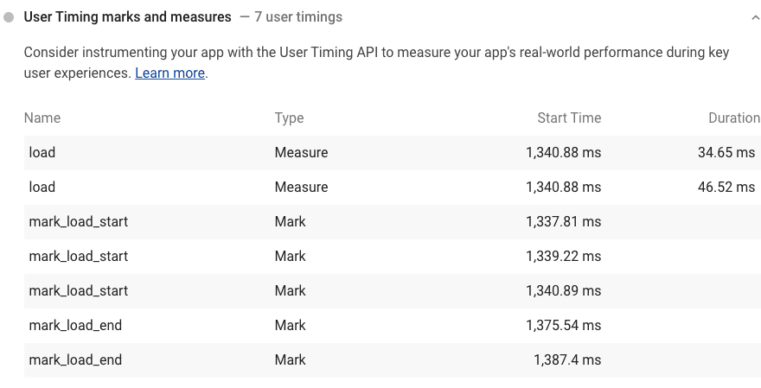761x388 pixels.
Task: Click the 46.52 ms duration value
Action: 726,188
